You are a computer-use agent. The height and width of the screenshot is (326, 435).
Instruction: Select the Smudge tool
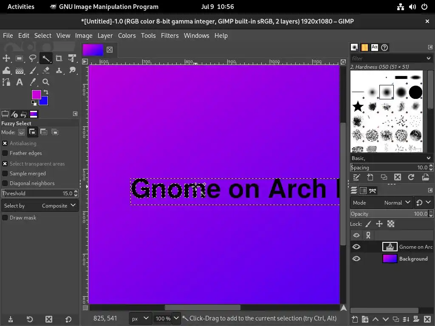pyautogui.click(x=72, y=70)
